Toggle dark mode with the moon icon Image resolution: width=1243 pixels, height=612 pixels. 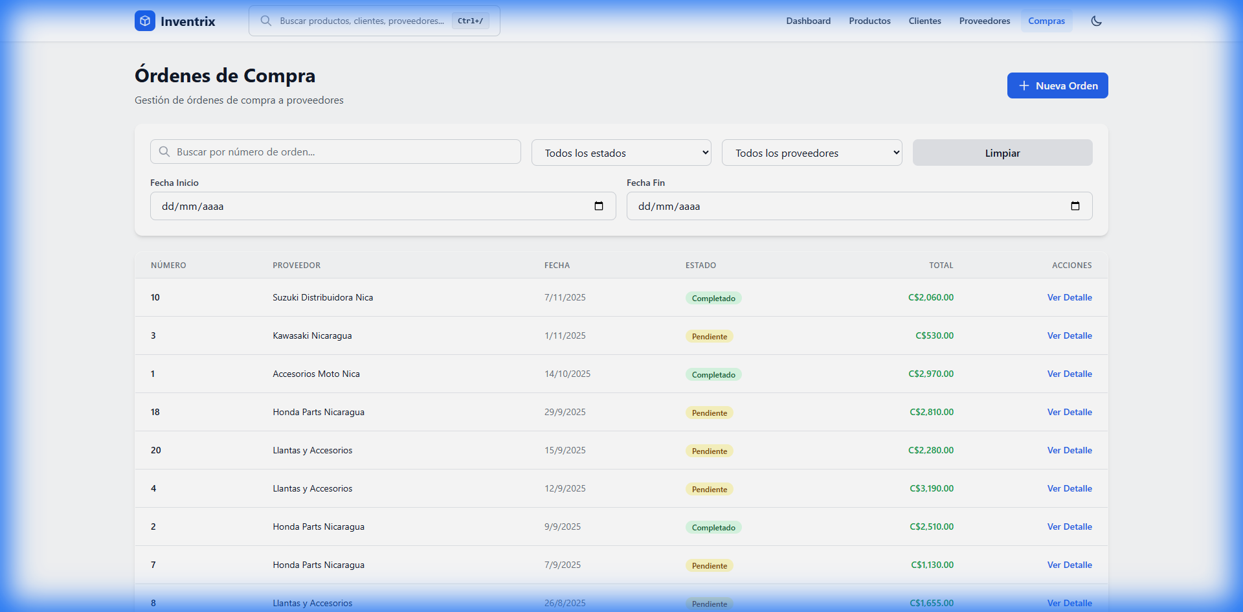coord(1096,21)
